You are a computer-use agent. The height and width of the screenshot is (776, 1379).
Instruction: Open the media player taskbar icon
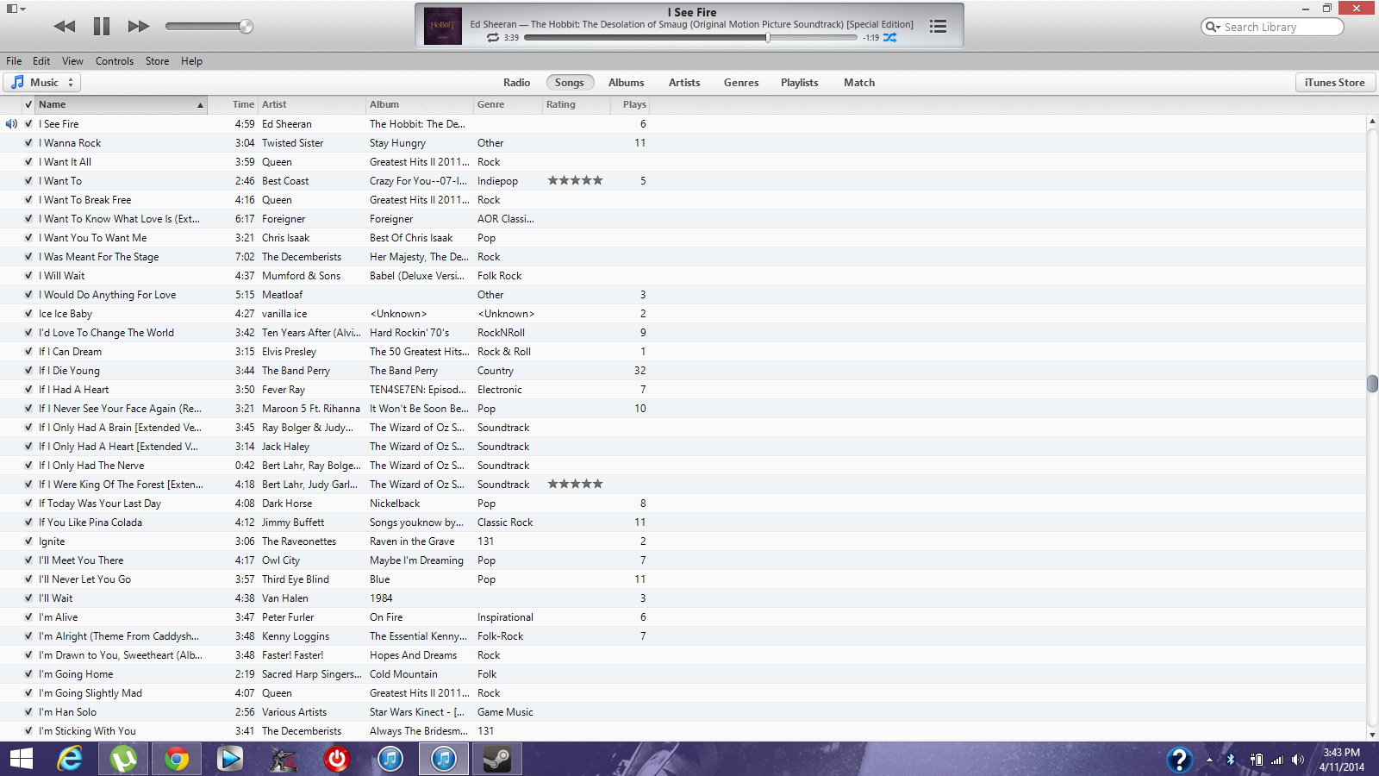click(x=229, y=759)
